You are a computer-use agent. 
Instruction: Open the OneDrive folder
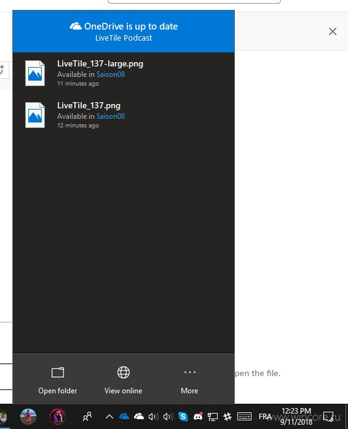point(58,380)
